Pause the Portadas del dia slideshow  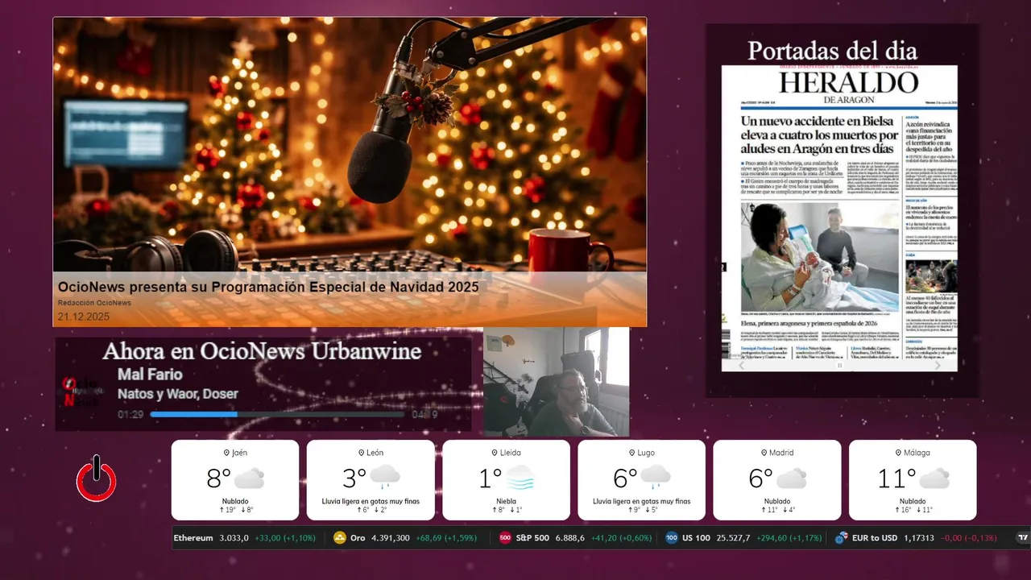(x=839, y=365)
